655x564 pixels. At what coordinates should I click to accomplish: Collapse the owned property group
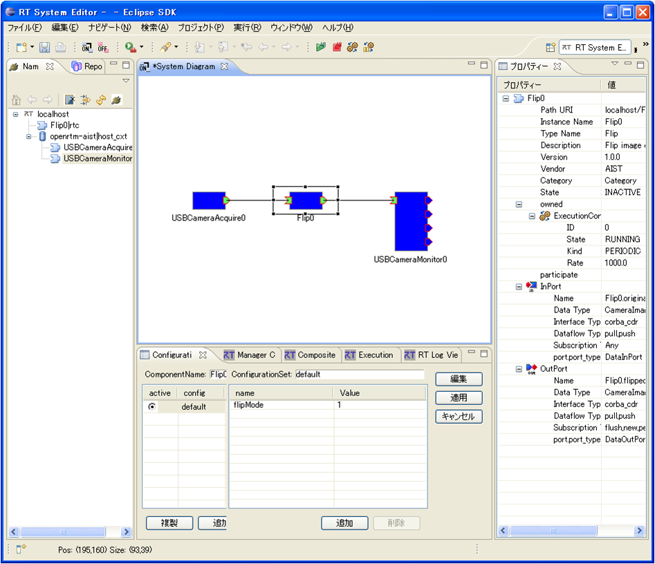[519, 204]
